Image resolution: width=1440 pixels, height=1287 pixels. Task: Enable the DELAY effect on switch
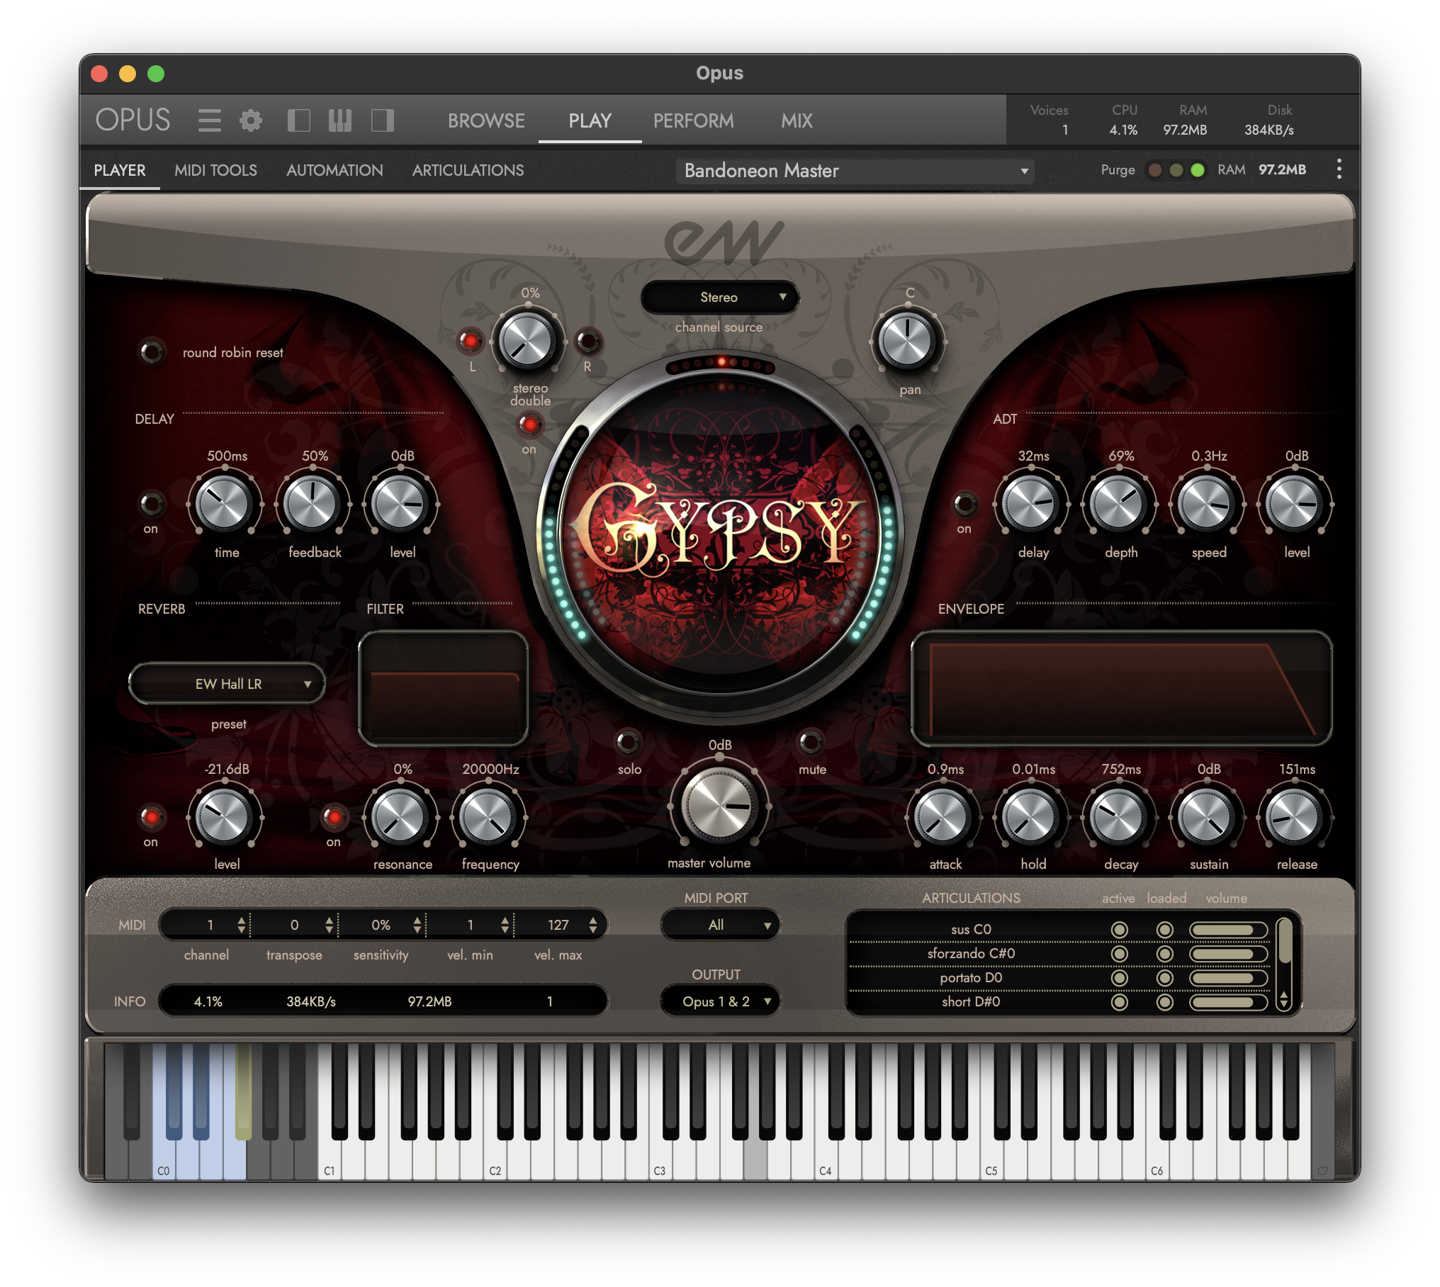pyautogui.click(x=151, y=505)
